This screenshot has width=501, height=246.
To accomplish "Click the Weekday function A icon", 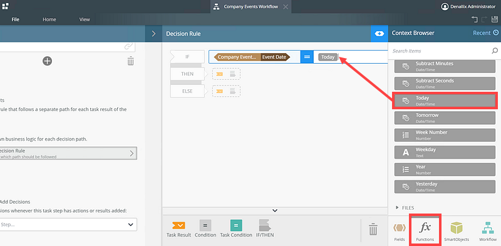I will pyautogui.click(x=405, y=152).
